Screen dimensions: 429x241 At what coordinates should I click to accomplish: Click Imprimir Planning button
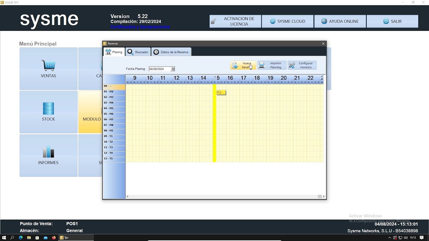tap(272, 65)
